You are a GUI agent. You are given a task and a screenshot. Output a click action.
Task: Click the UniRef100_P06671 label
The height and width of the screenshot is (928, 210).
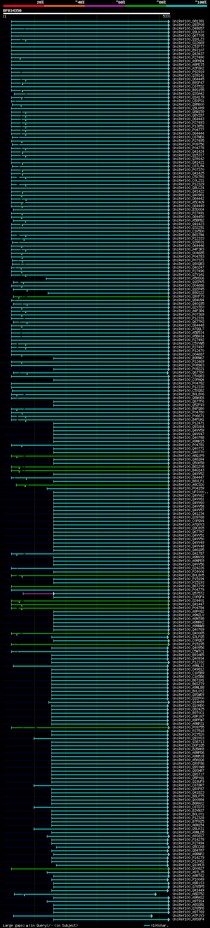coord(188,416)
